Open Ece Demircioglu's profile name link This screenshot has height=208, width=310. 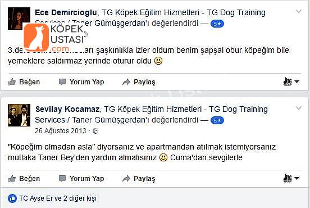point(66,12)
